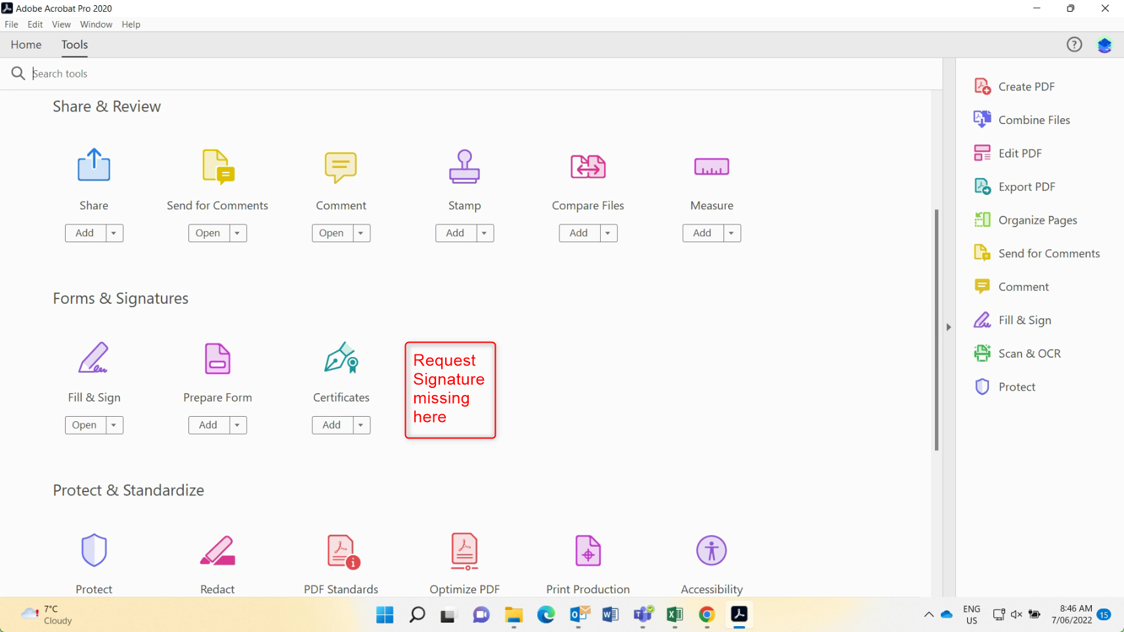Open the Window menu
The height and width of the screenshot is (632, 1124).
click(x=97, y=24)
